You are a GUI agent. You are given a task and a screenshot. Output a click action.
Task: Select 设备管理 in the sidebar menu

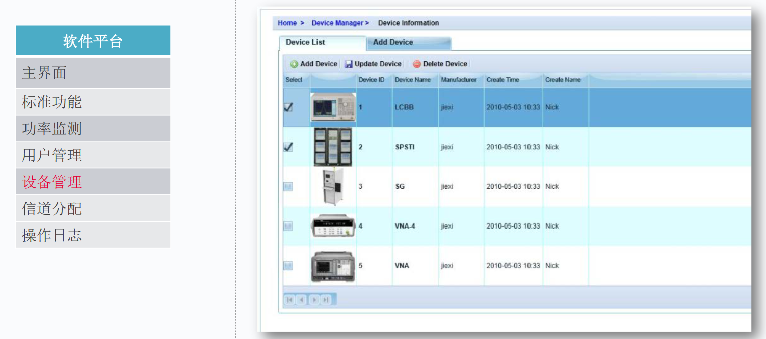pyautogui.click(x=93, y=182)
